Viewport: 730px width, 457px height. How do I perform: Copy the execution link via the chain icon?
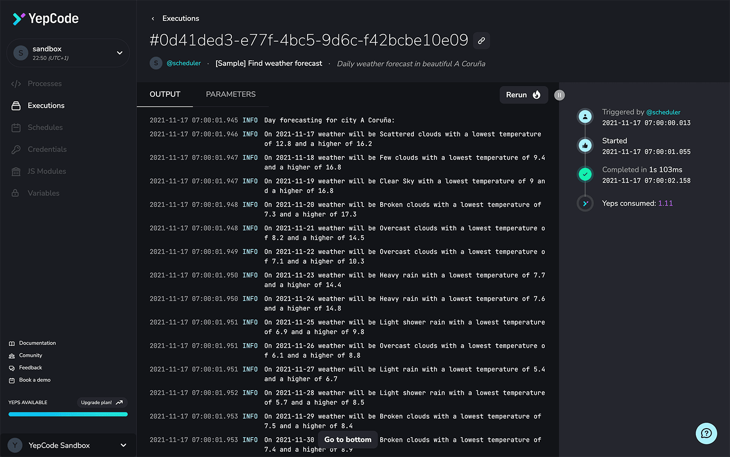[481, 41]
